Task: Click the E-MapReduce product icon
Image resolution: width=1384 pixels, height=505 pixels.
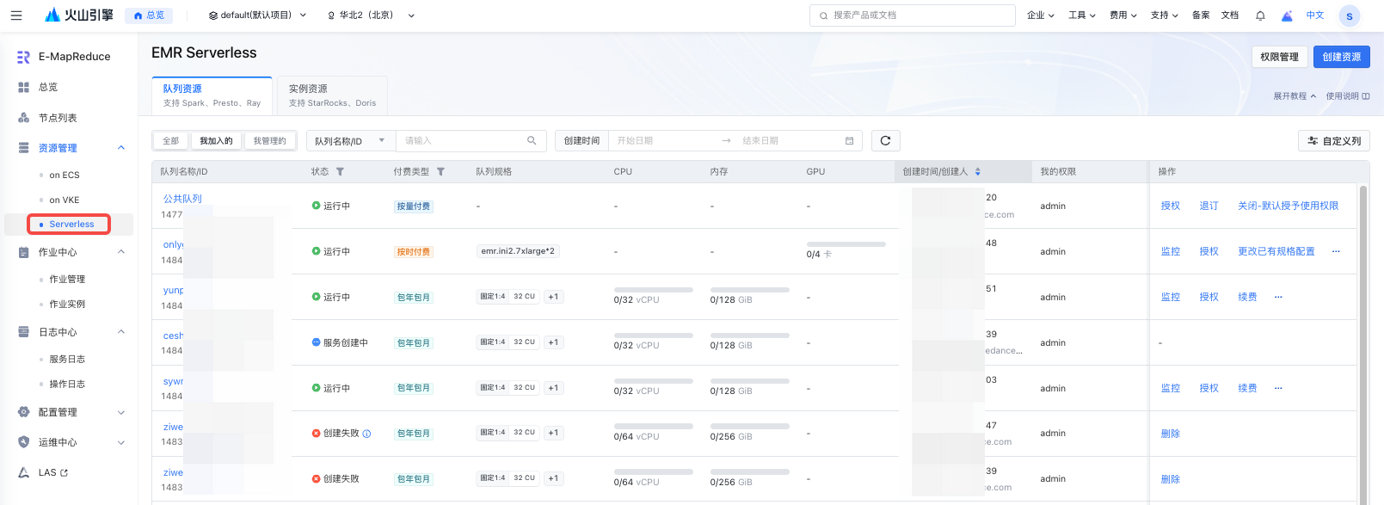Action: [23, 57]
